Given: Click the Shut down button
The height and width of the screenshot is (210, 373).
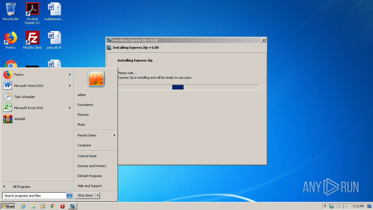Looking at the screenshot, I should click(85, 195).
